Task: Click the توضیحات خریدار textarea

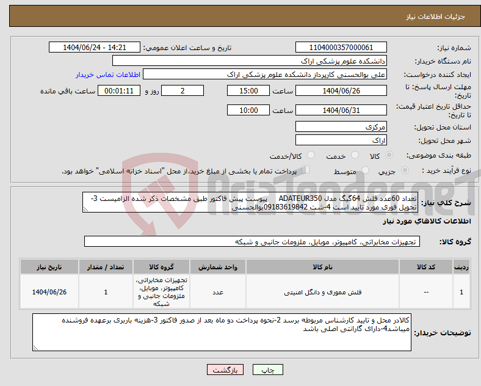Action: click(222, 332)
